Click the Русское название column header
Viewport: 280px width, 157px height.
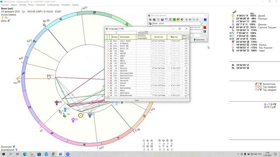click(x=143, y=37)
